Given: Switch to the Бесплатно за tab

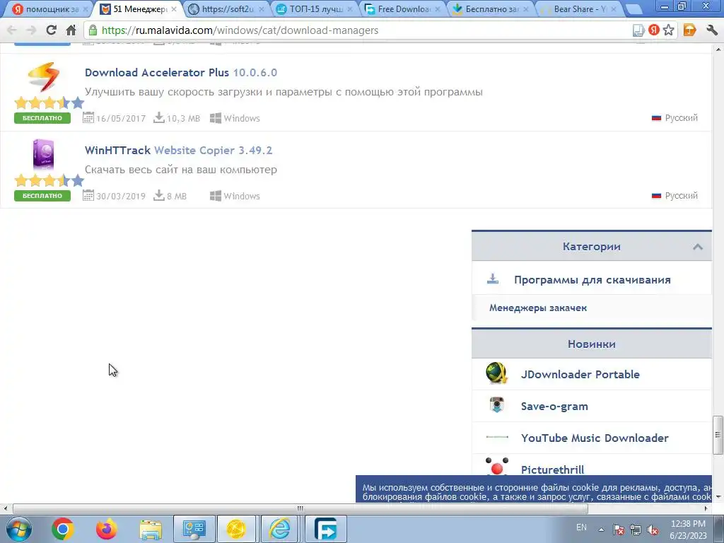Looking at the screenshot, I should [491, 8].
